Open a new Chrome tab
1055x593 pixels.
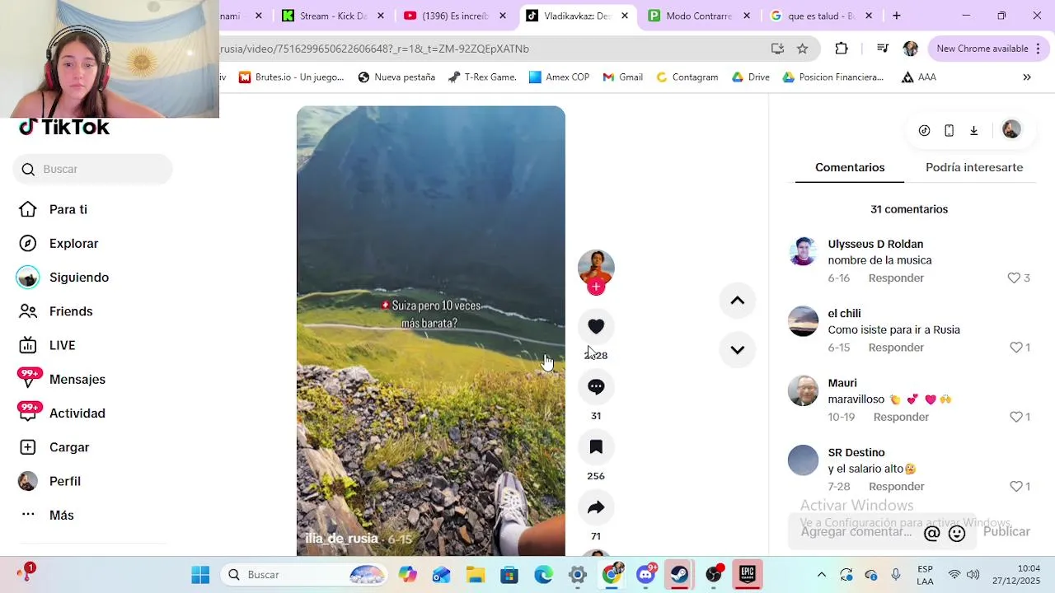(x=897, y=16)
